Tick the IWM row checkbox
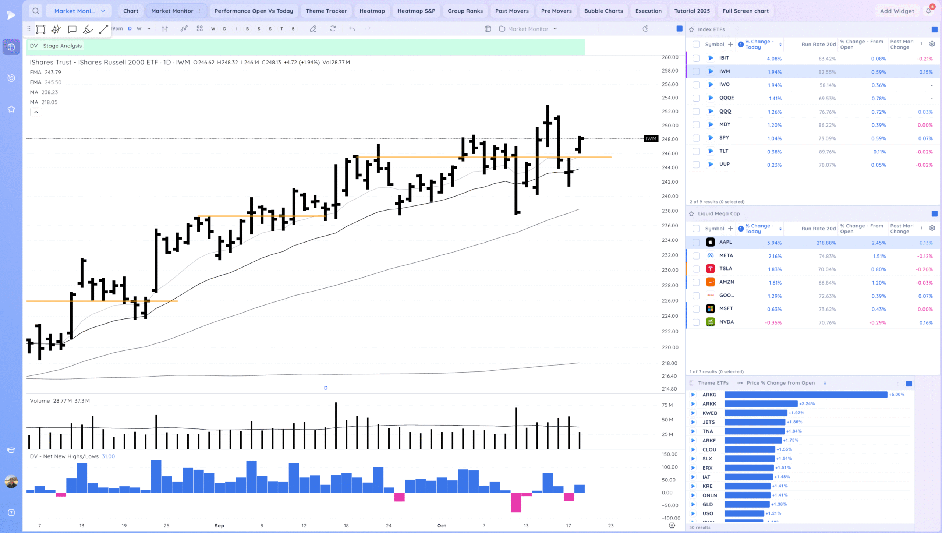 point(696,72)
